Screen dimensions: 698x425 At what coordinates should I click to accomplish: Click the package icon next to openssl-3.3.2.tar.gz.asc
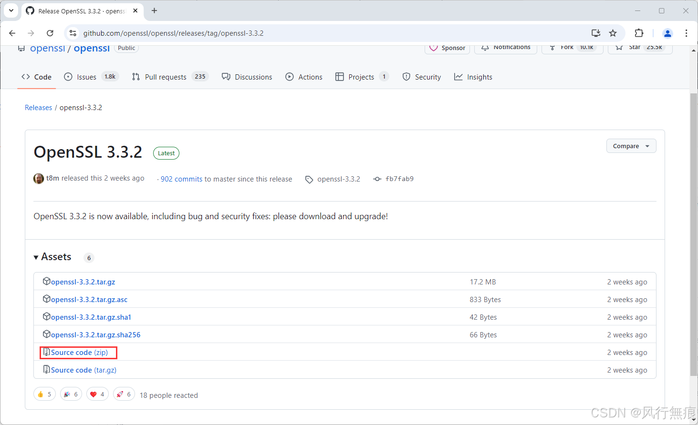(47, 299)
